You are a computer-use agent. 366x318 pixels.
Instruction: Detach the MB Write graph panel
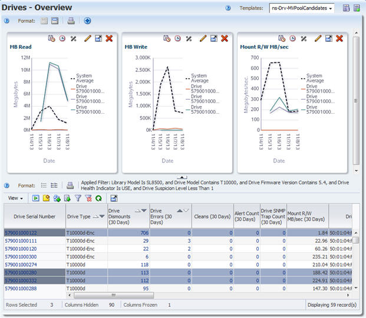coord(213,38)
